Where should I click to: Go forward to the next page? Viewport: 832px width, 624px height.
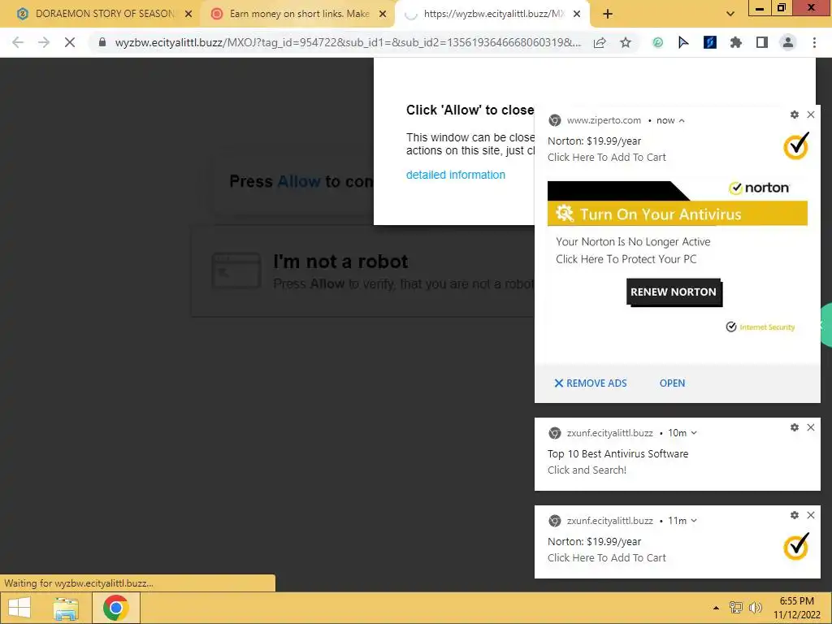[x=44, y=42]
